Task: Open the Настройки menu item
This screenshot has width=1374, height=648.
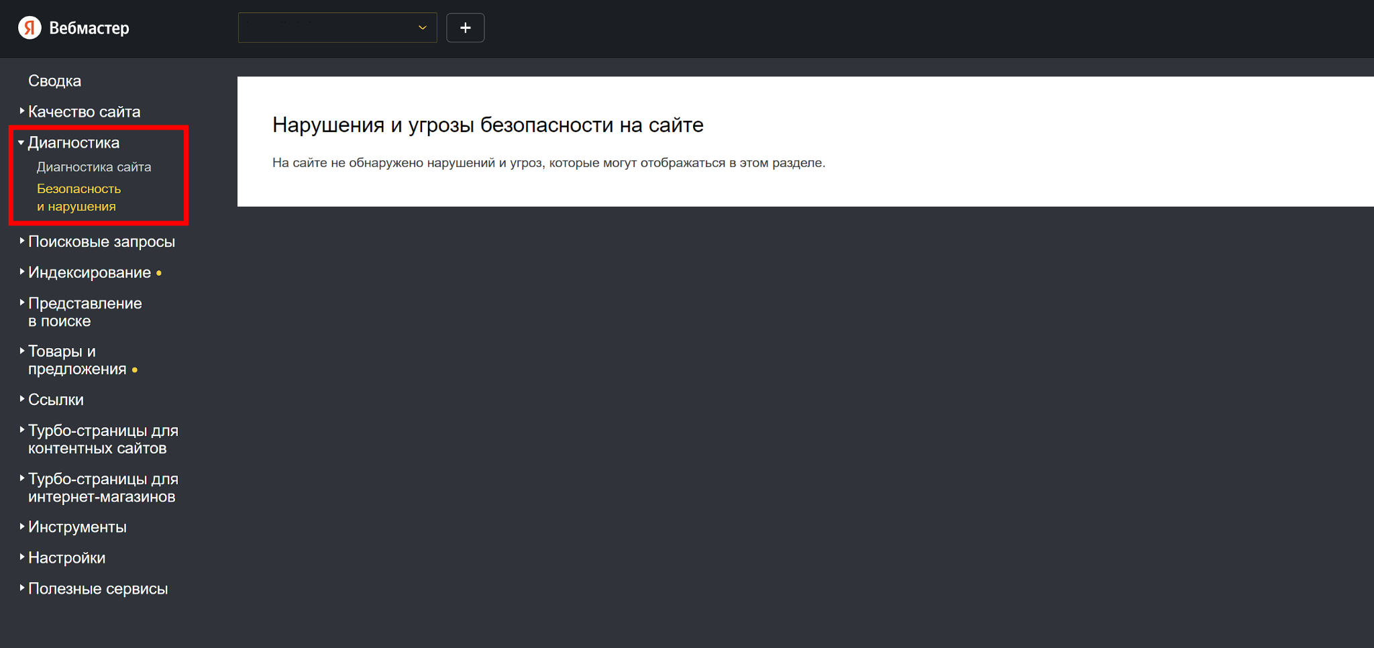Action: coord(66,558)
